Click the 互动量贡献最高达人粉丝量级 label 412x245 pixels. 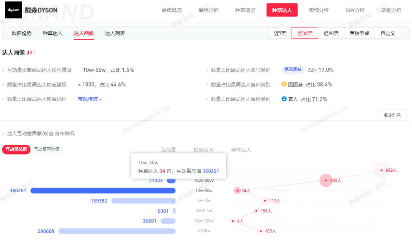coord(39,70)
